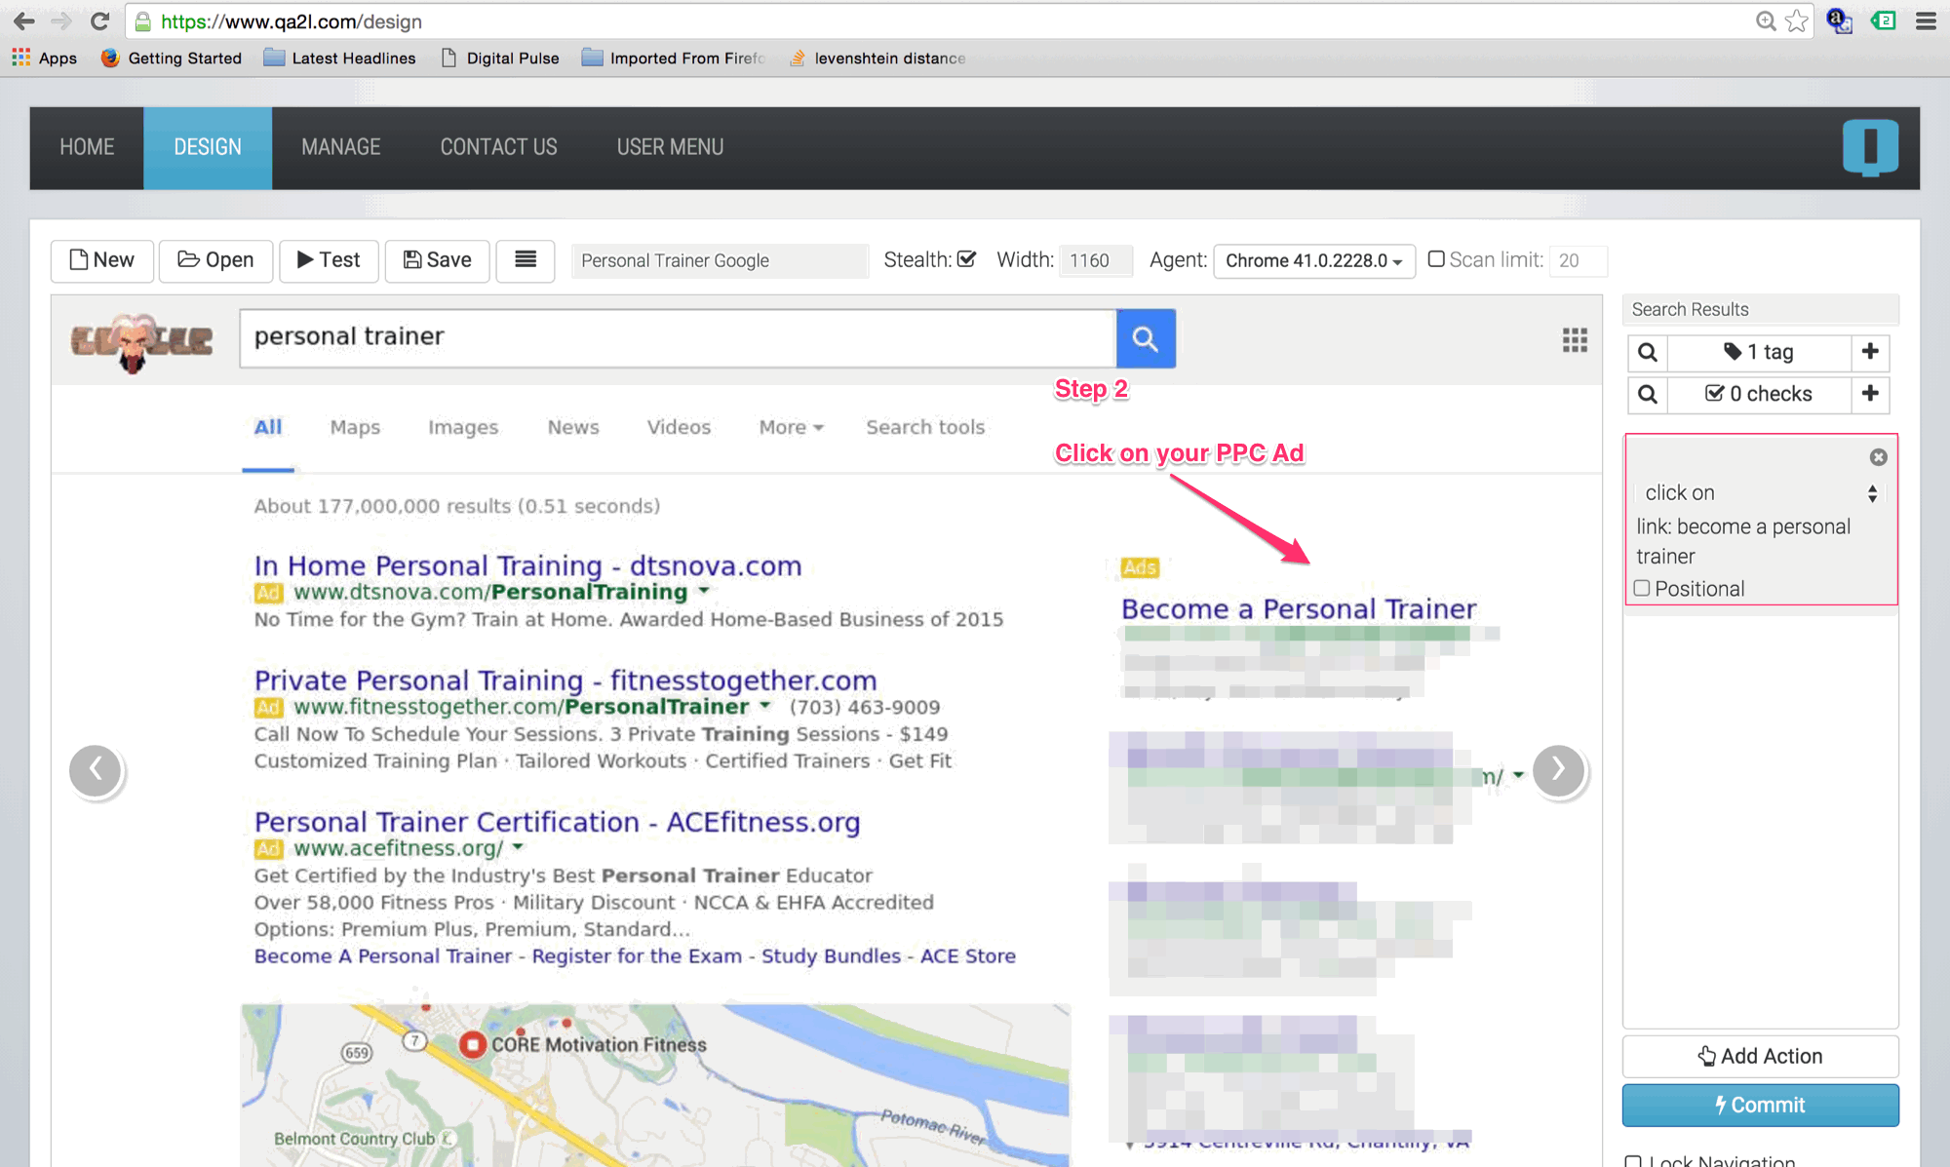Click the ACE Store sitelink
The height and width of the screenshot is (1167, 1950).
[968, 956]
